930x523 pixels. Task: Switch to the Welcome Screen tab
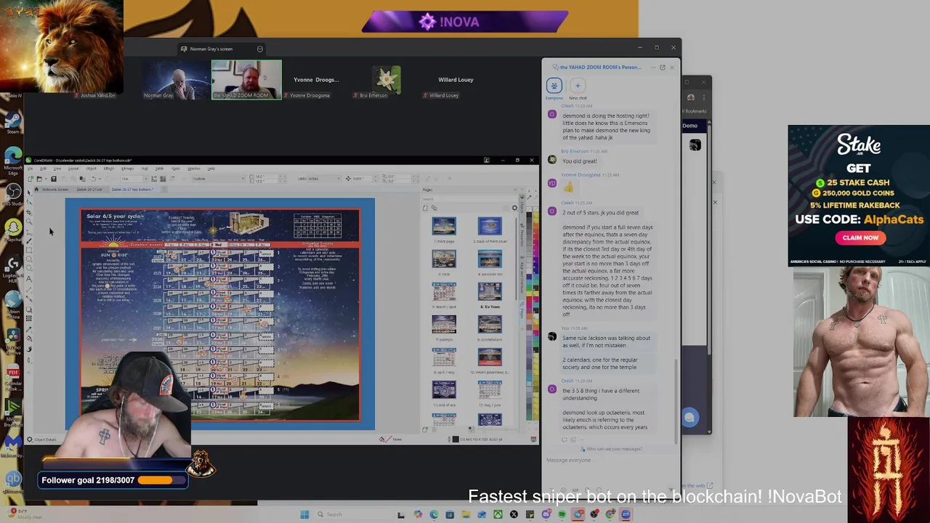coord(55,190)
